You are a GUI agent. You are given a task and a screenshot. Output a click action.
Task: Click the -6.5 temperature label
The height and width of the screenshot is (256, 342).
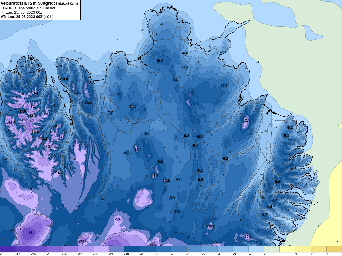pyautogui.click(x=223, y=52)
